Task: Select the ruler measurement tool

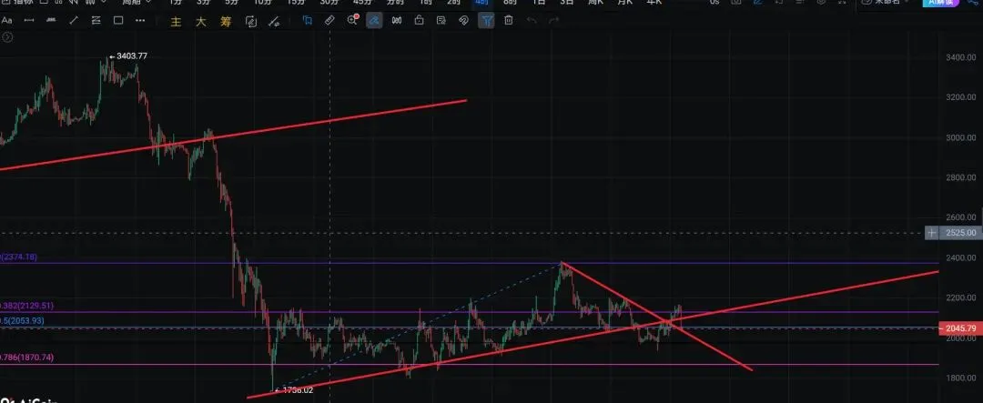Action: (x=329, y=21)
